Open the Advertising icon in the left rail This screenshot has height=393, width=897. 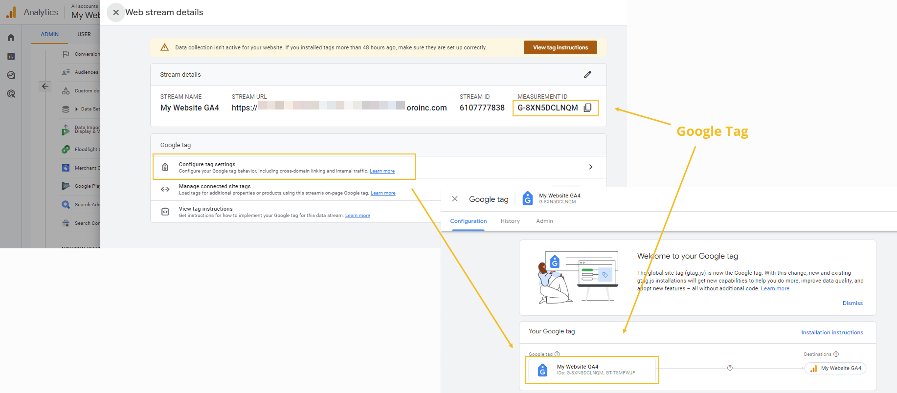pyautogui.click(x=11, y=93)
